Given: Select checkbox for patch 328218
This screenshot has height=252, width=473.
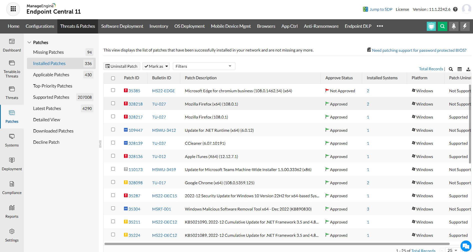Looking at the screenshot, I should 113,103.
